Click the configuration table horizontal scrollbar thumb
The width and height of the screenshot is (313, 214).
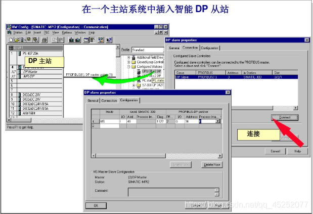131,156
